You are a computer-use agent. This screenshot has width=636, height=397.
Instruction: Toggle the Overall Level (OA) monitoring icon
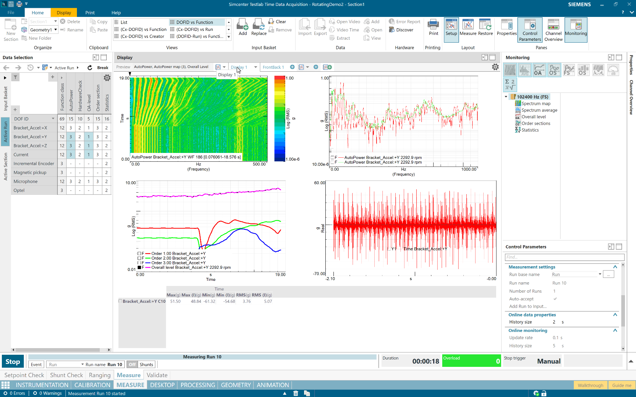click(x=539, y=70)
